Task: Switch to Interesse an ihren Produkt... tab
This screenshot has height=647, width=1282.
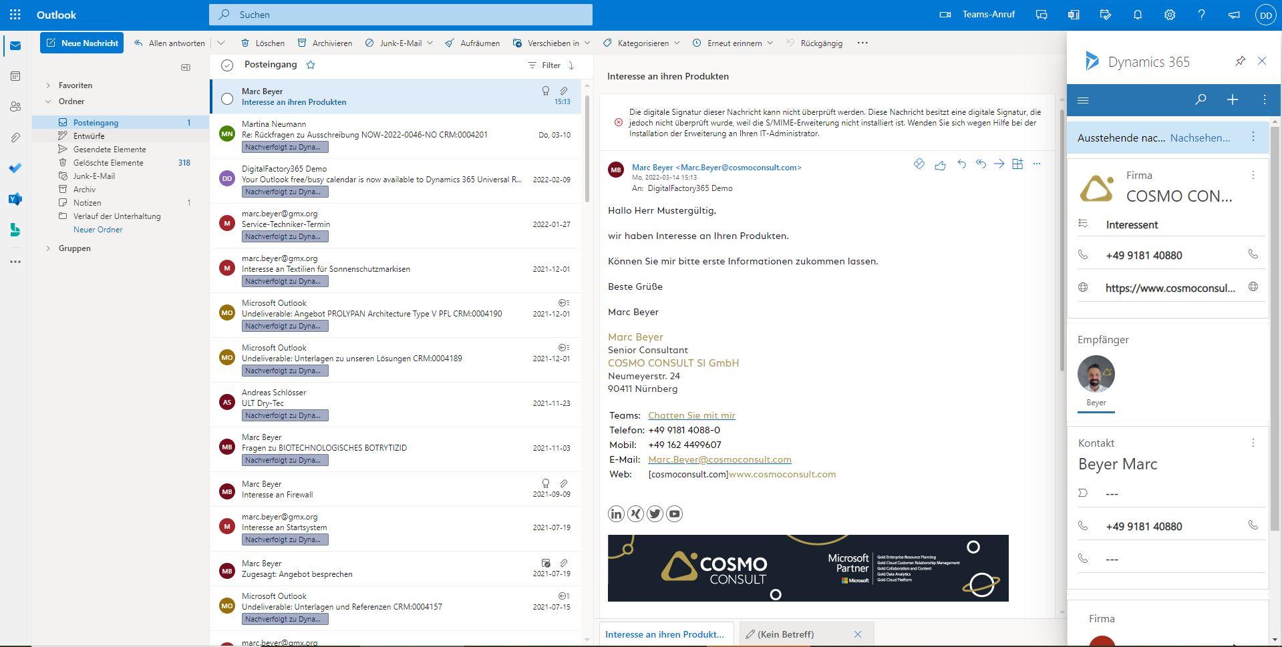Action: (666, 634)
